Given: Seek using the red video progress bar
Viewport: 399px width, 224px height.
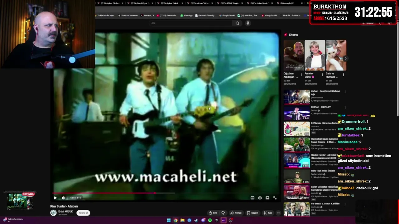Looking at the screenshot, I should [x=165, y=193].
